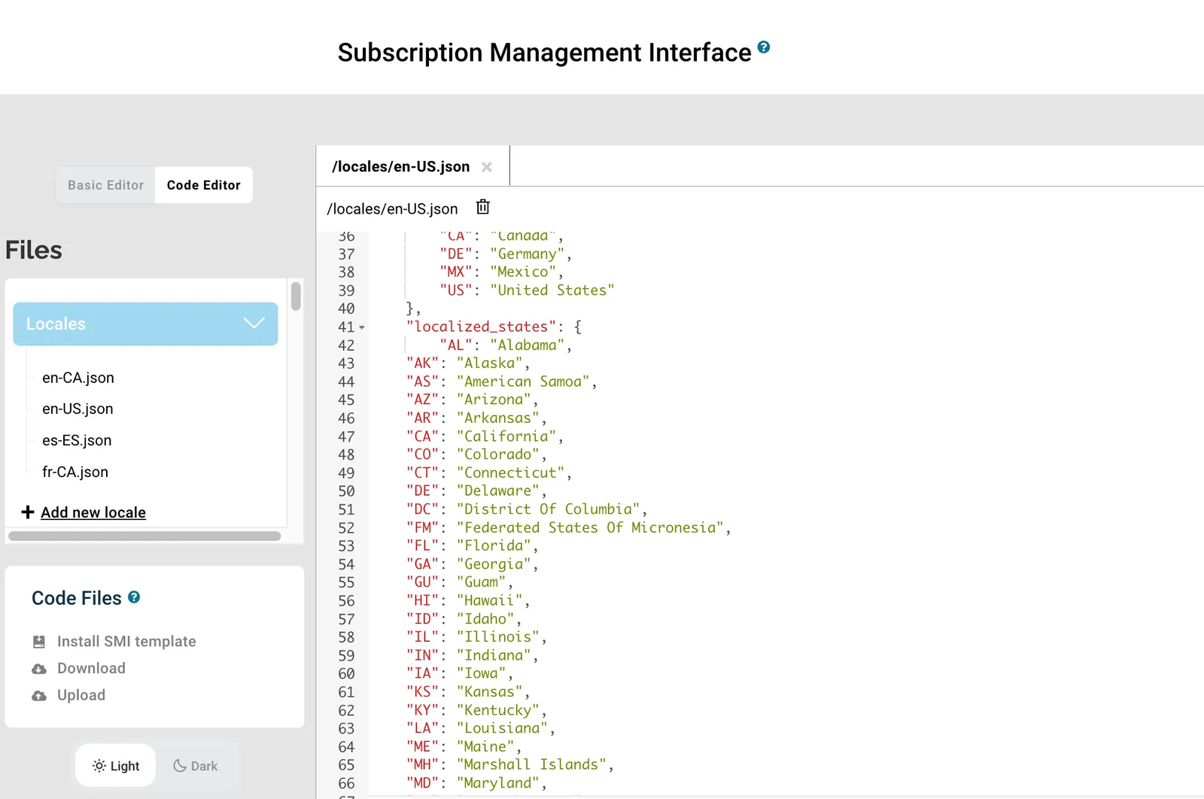
Task: Close the /locales/en-US.json tab
Action: 487,167
